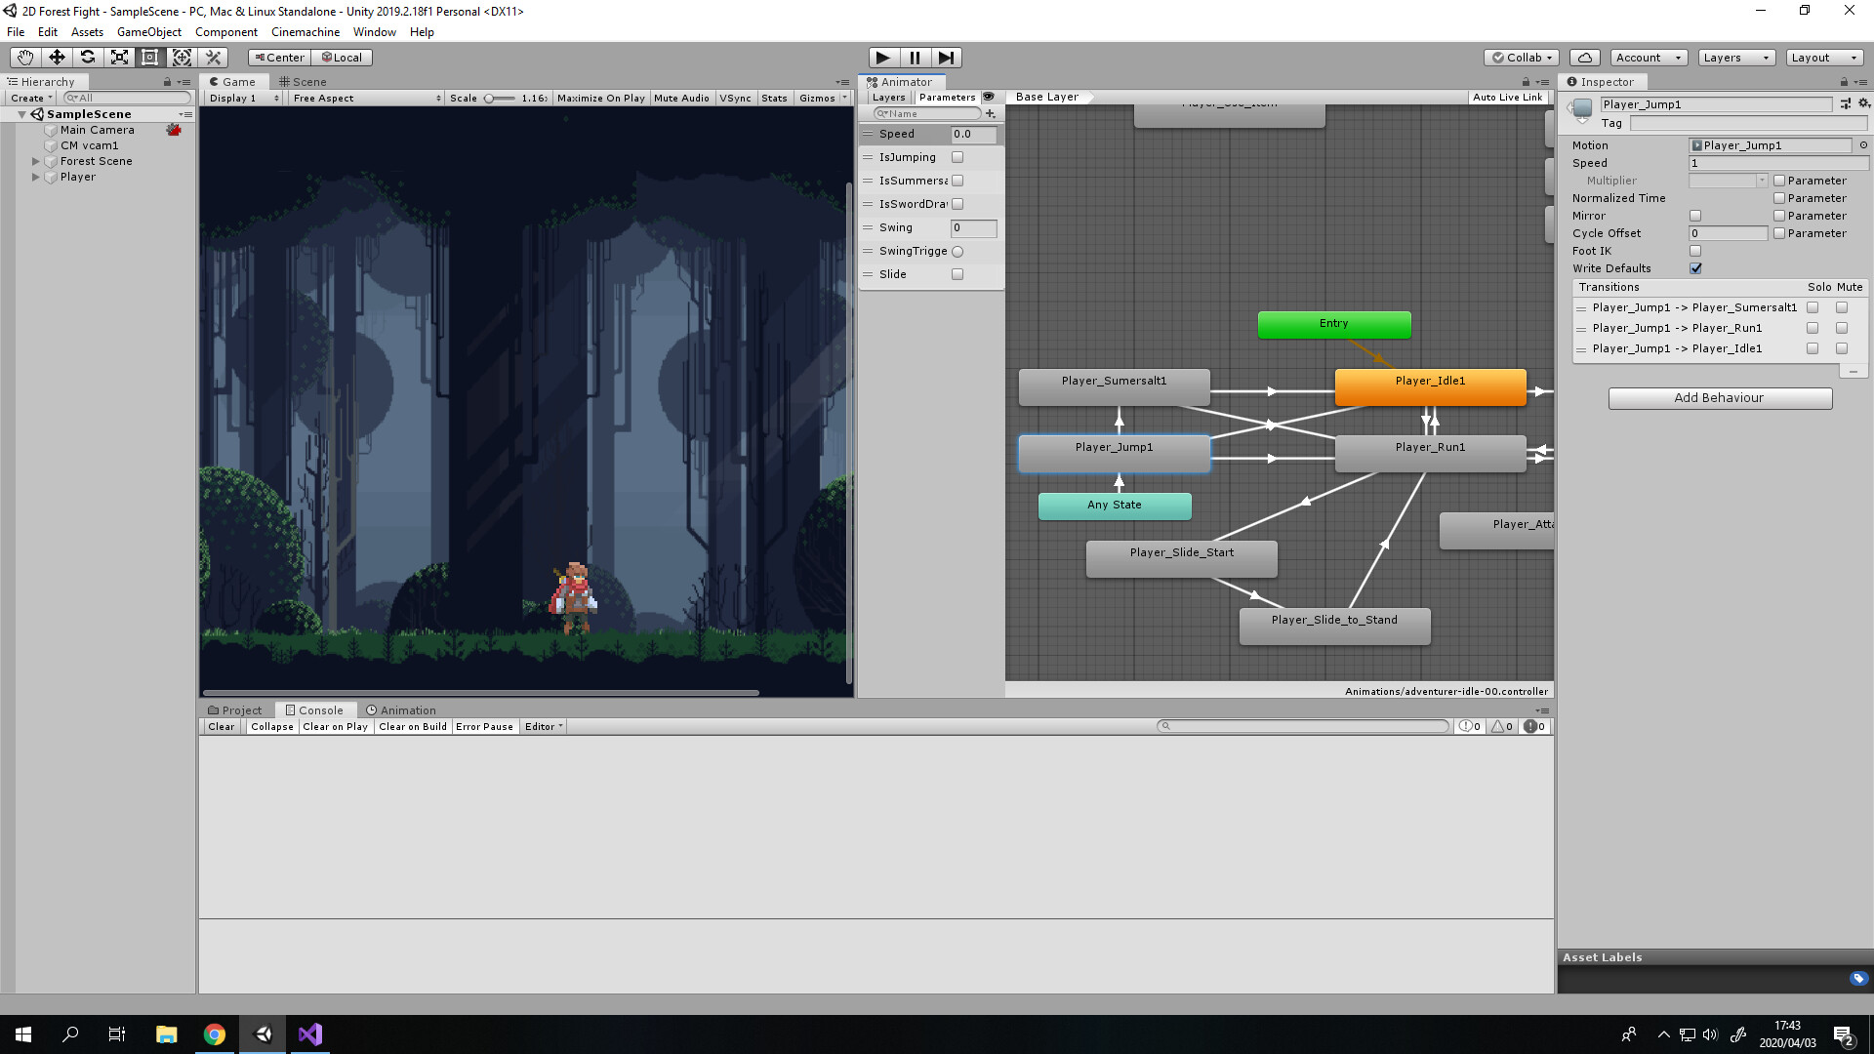Image resolution: width=1874 pixels, height=1054 pixels.
Task: Open the Layers dropdown in toolbar
Action: coord(1735,58)
